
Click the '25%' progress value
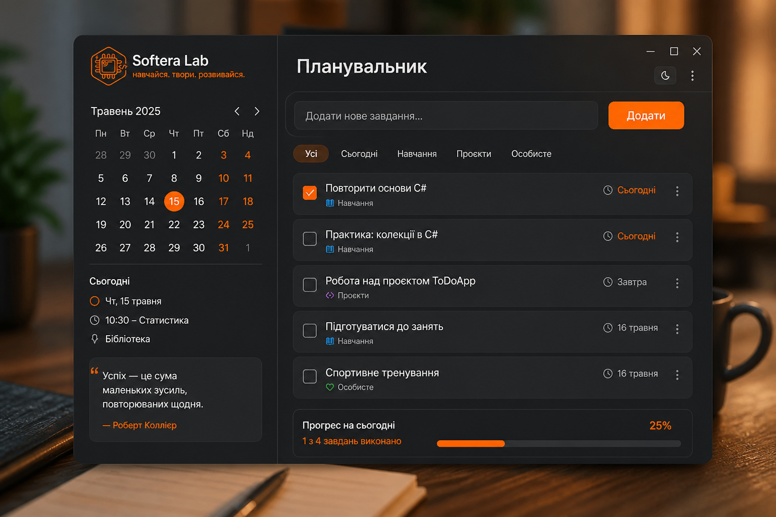[660, 426]
